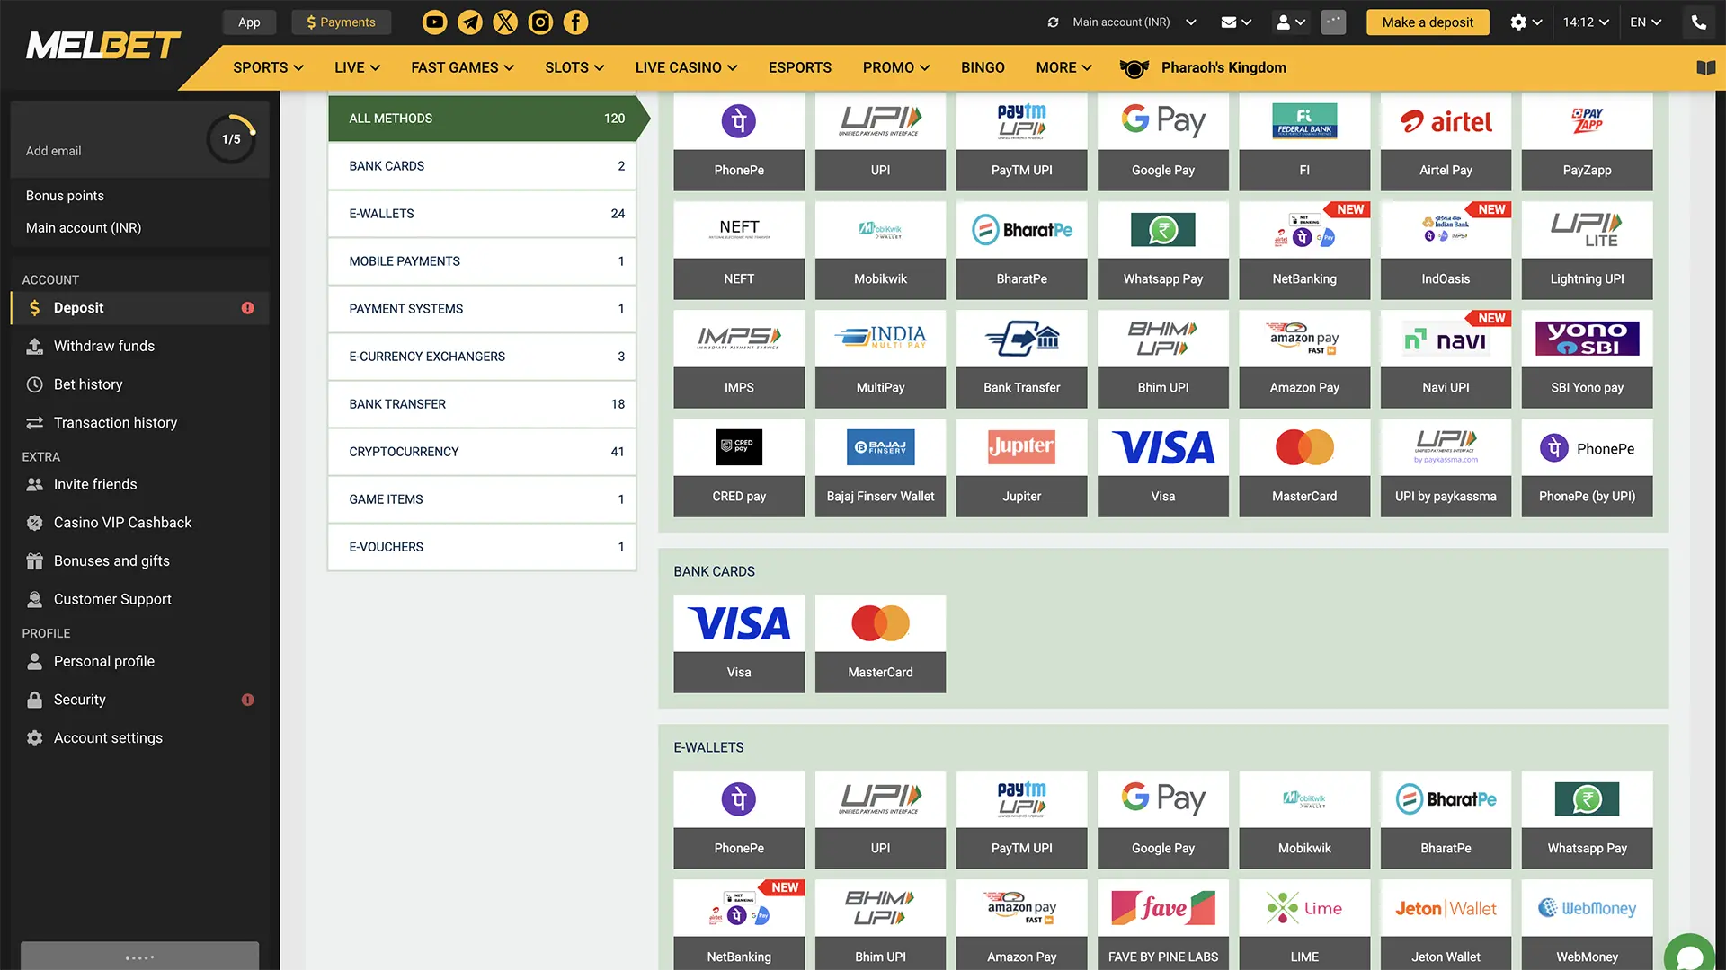Open the YouTube social icon
Image resolution: width=1726 pixels, height=970 pixels.
tap(434, 22)
